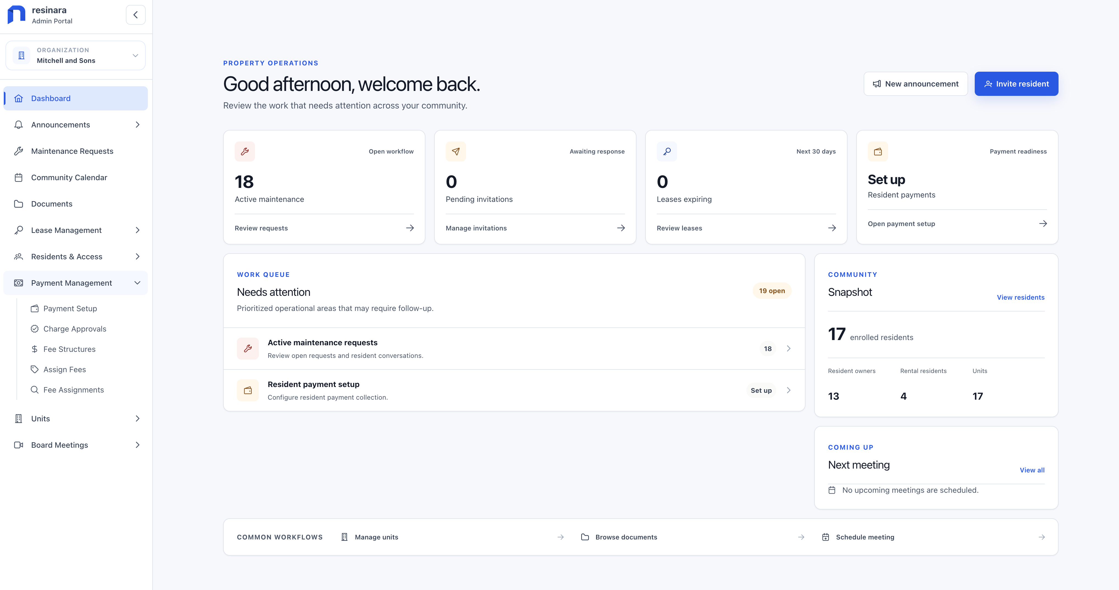The image size is (1119, 590).
Task: Expand the Residents & Access submenu chevron
Action: 138,257
